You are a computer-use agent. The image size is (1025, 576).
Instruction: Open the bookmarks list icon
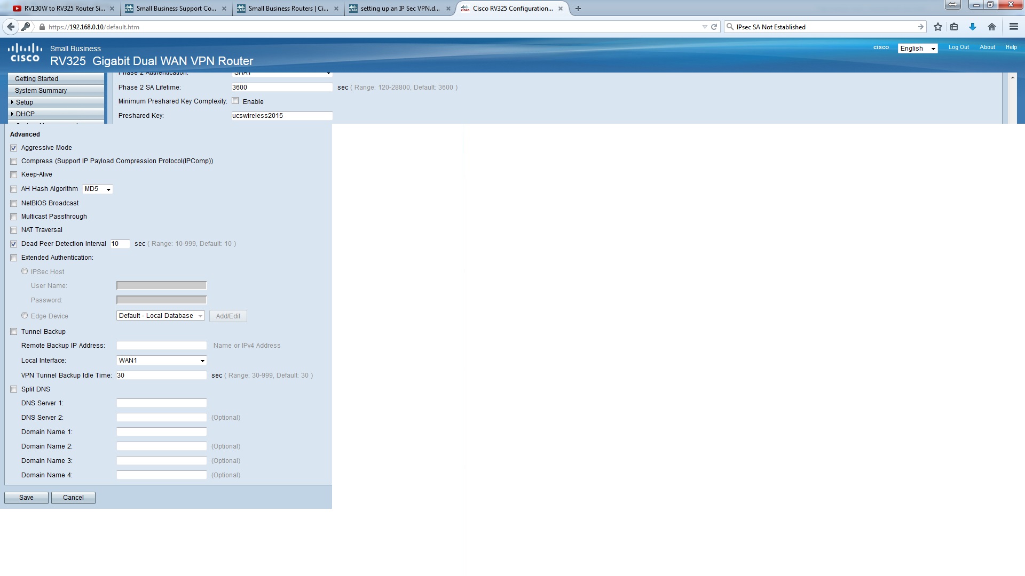pos(954,27)
